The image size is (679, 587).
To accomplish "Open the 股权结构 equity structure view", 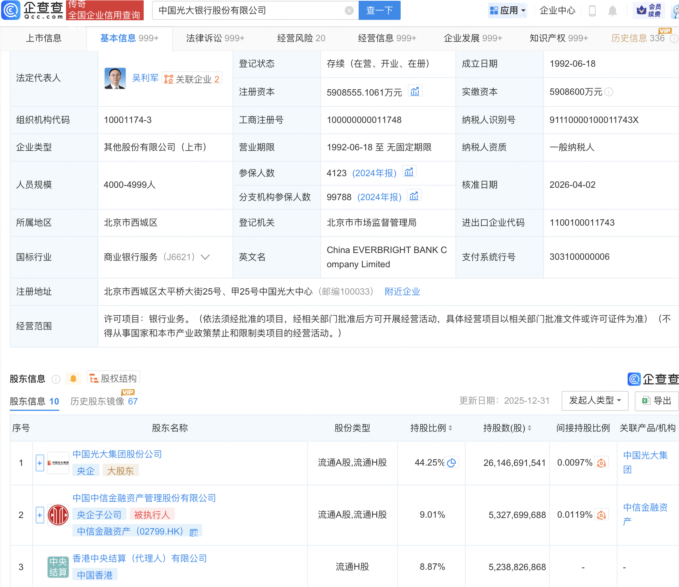I will point(113,378).
